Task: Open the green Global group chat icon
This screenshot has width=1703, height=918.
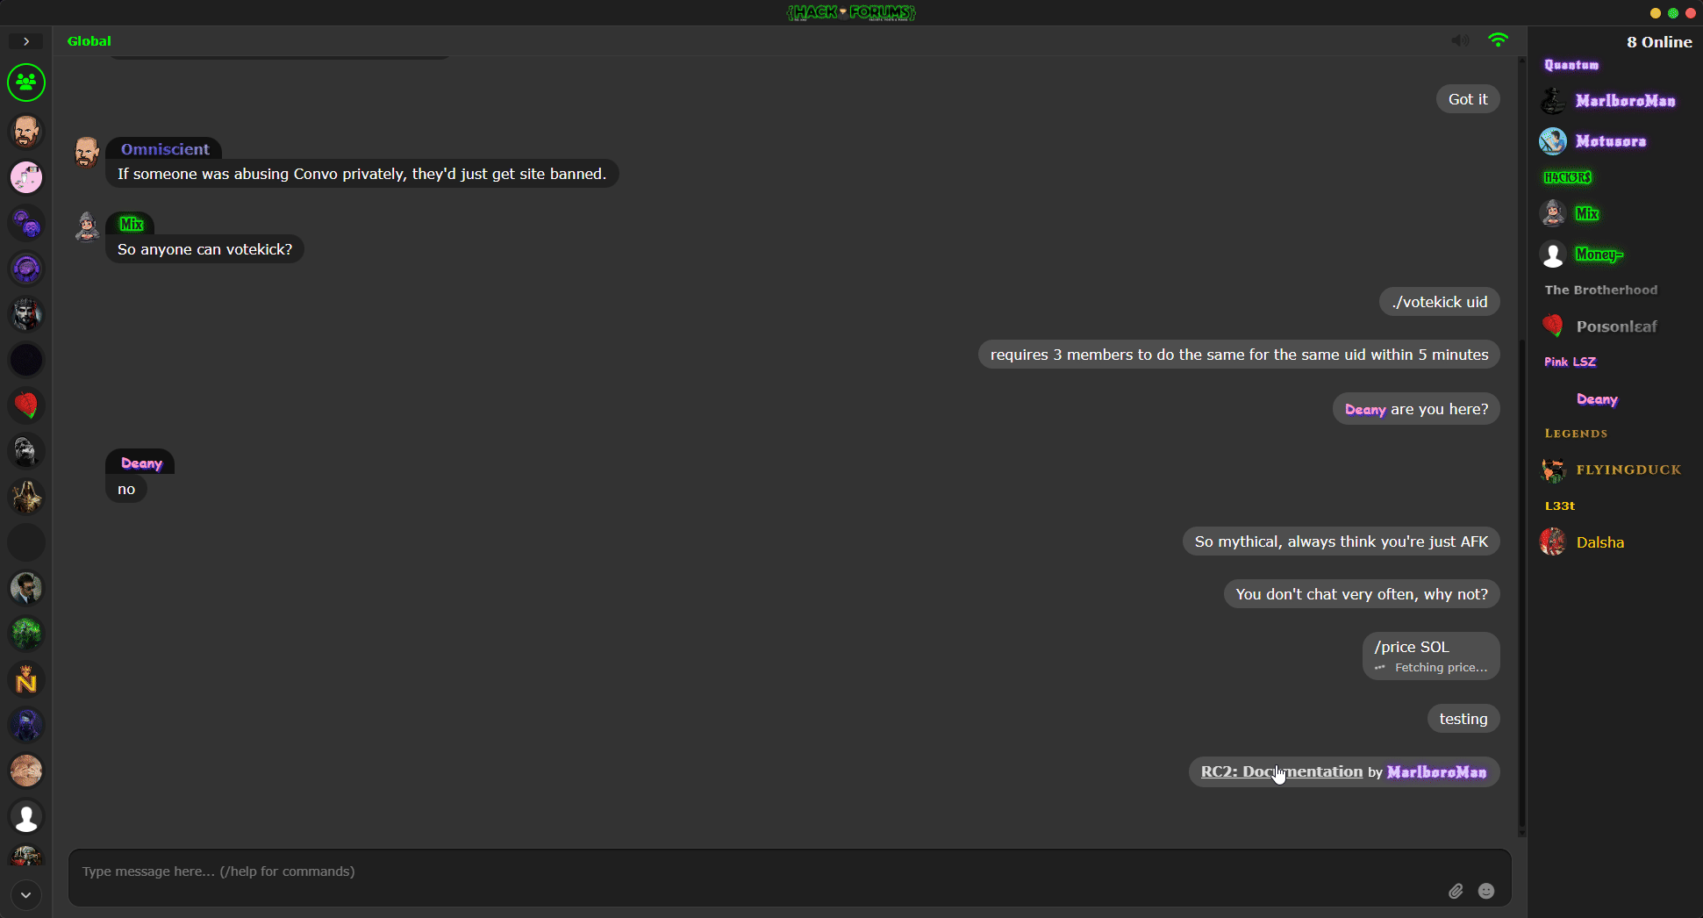Action: tap(26, 82)
